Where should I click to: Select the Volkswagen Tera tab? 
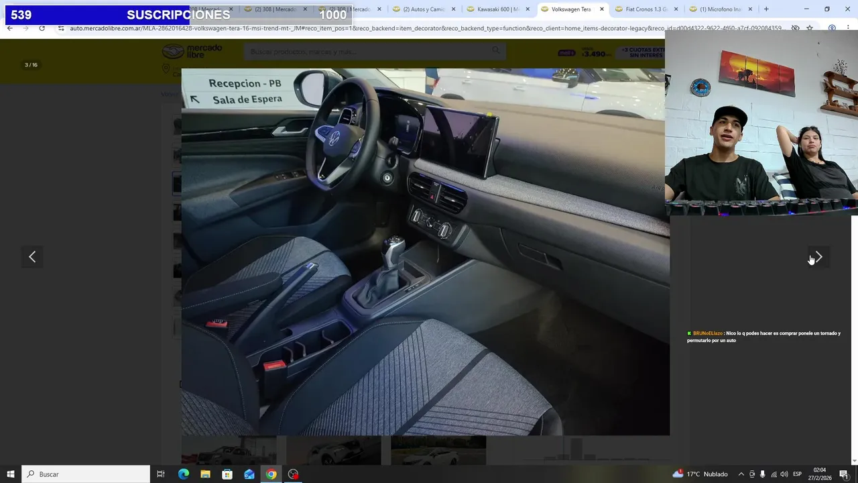[x=570, y=9]
